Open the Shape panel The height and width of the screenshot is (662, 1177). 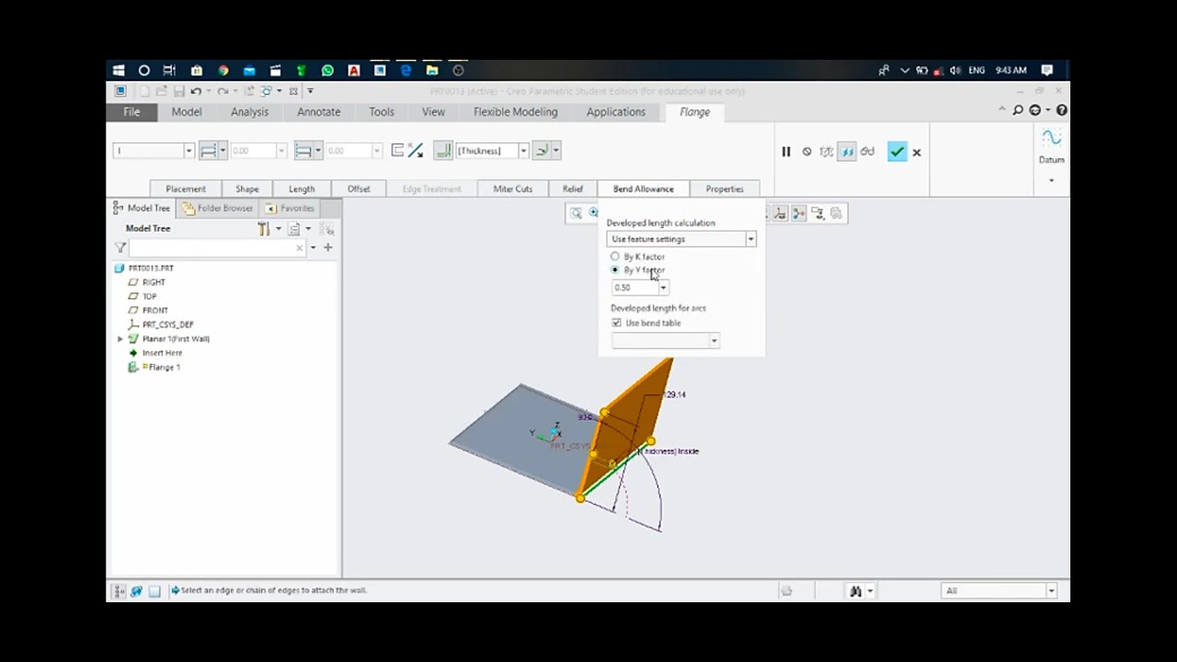point(247,189)
